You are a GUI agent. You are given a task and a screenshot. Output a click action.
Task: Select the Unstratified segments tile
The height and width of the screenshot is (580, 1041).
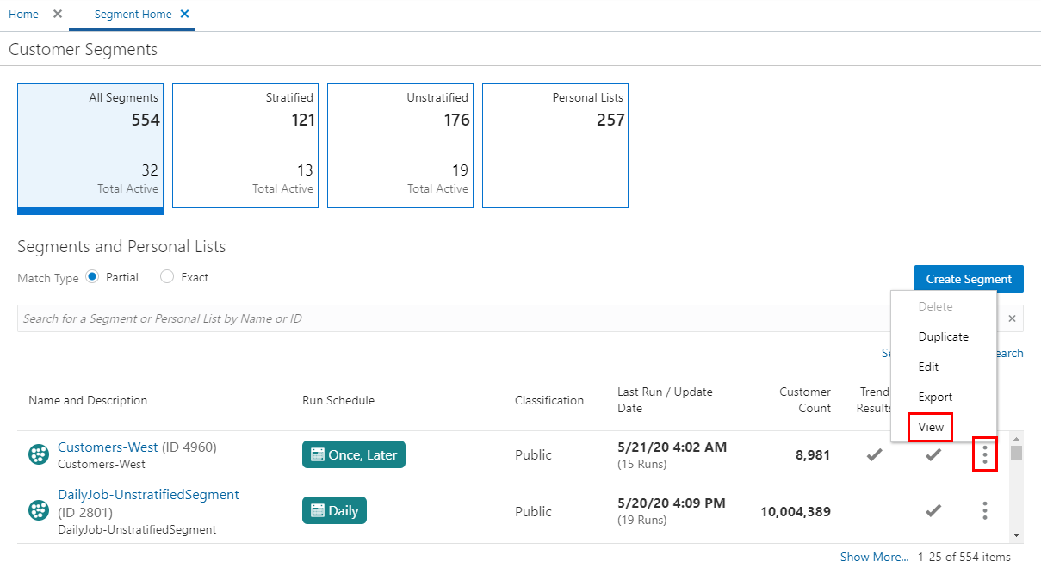coord(400,145)
